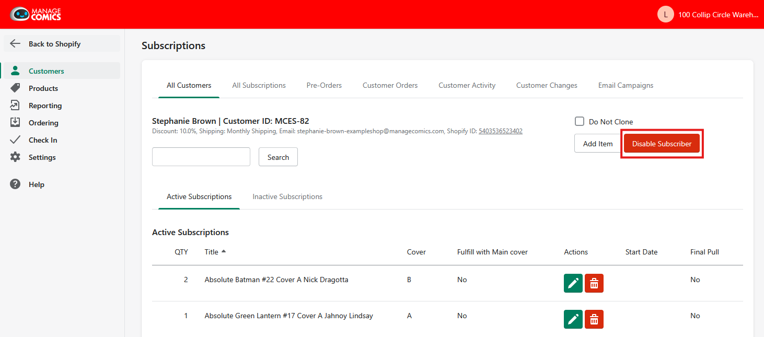Click the Customers person icon in the sidebar

[15, 71]
